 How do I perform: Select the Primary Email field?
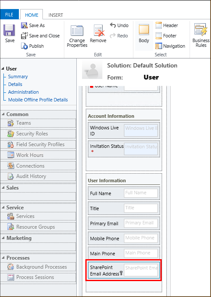coord(124,224)
